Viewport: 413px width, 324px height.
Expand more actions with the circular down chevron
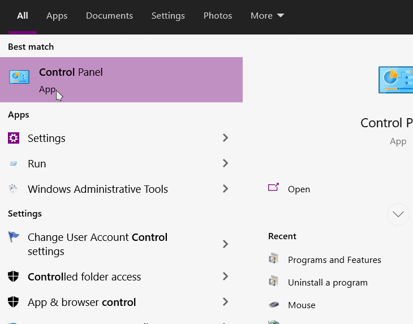coord(398,214)
